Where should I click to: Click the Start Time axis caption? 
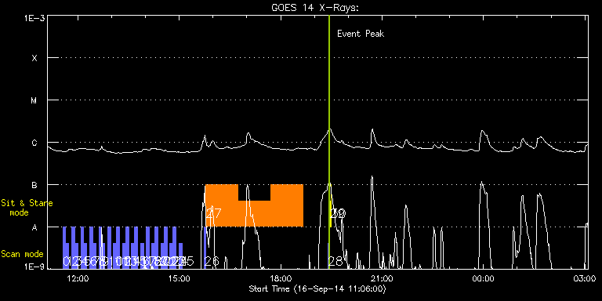pyautogui.click(x=317, y=288)
